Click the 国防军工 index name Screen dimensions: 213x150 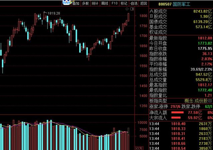pos(181,4)
